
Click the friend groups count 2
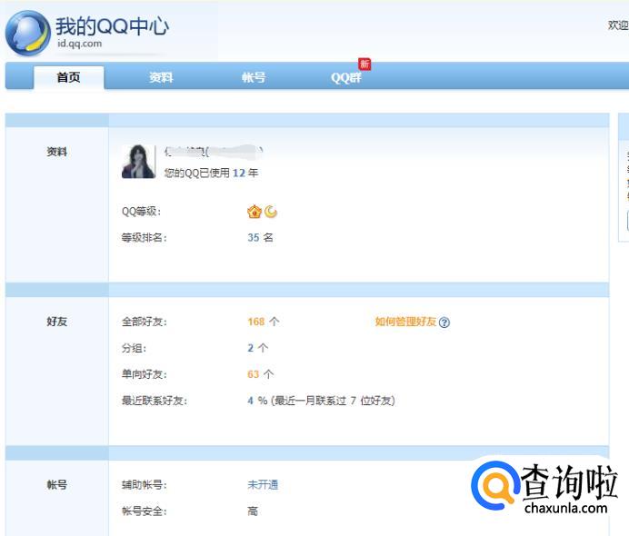[250, 348]
